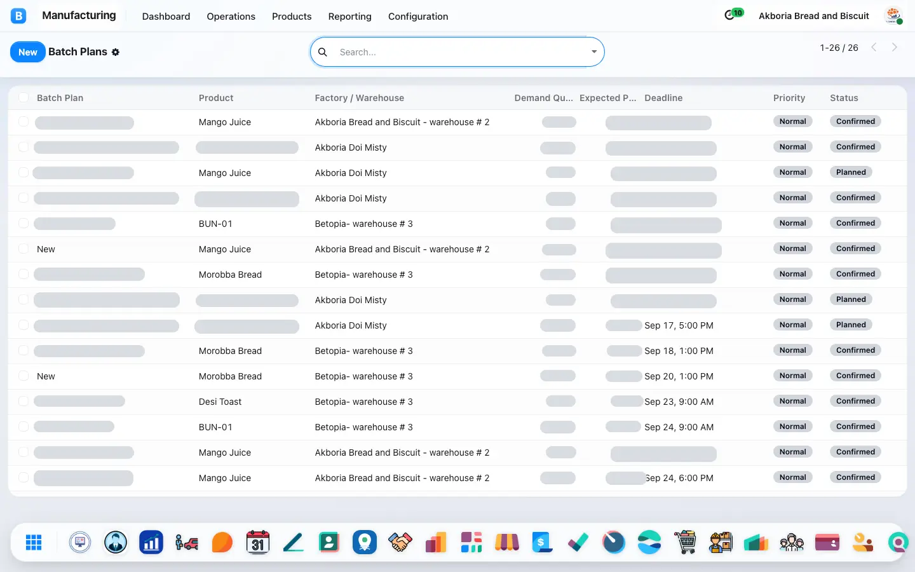Image resolution: width=915 pixels, height=572 pixels.
Task: Open the shopping cart app in the dock
Action: coord(685,542)
